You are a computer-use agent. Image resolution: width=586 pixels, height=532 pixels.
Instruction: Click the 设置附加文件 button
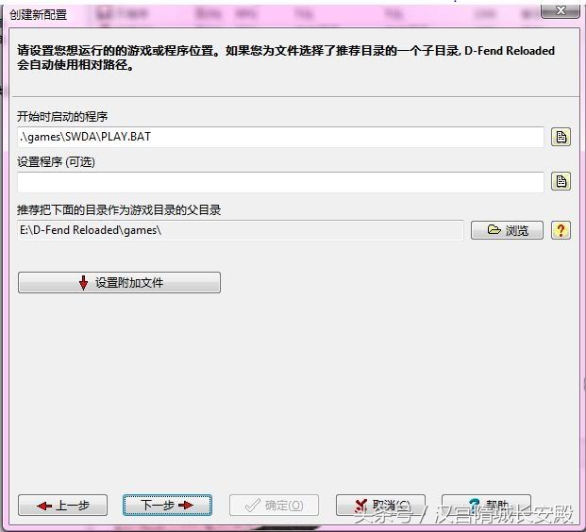click(119, 282)
